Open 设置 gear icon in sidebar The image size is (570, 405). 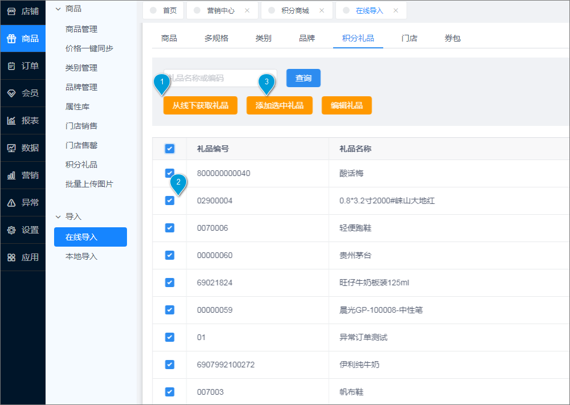pyautogui.click(x=11, y=230)
